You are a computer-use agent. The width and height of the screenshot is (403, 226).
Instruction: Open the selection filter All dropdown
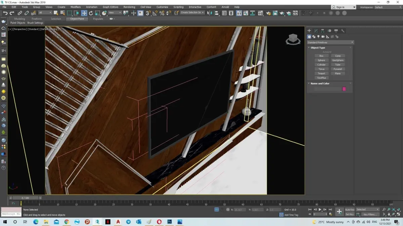click(45, 13)
